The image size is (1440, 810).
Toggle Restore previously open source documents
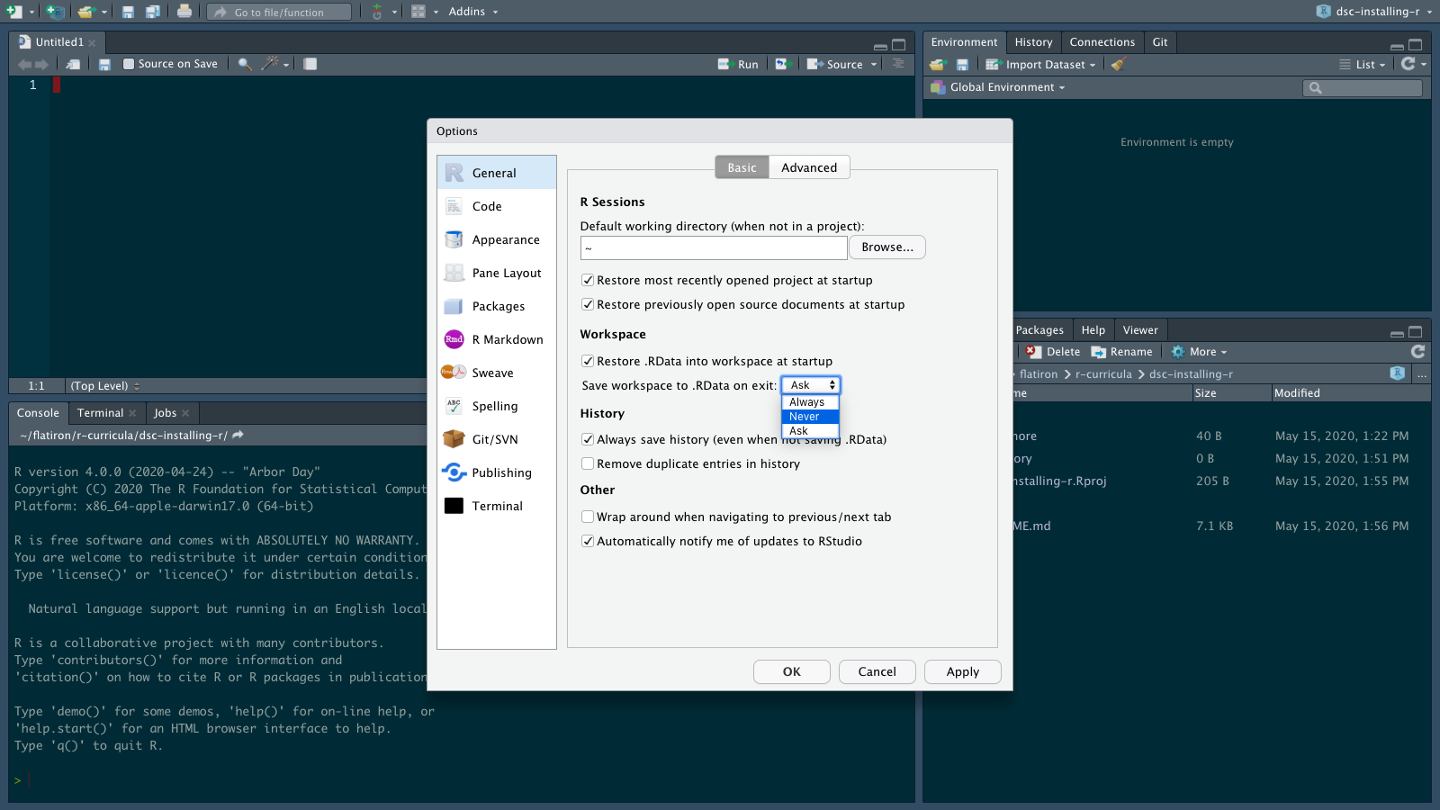click(588, 304)
